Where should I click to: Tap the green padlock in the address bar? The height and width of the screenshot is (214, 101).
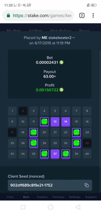tap(9, 16)
